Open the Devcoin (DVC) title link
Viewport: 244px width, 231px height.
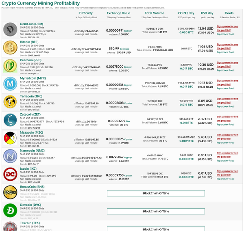pyautogui.click(x=30, y=205)
